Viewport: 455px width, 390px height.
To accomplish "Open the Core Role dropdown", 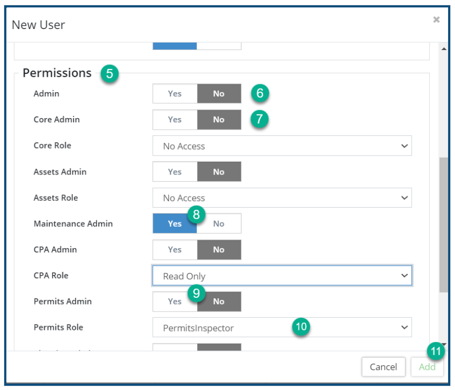I will 282,146.
